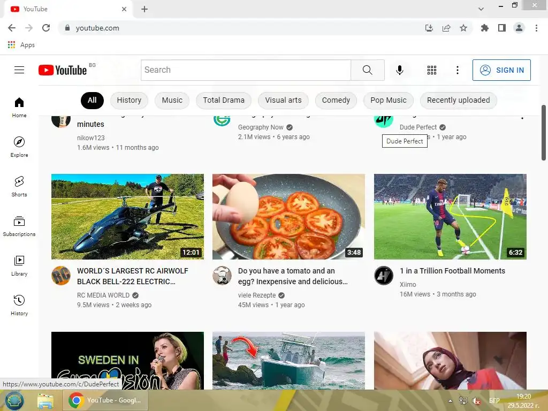
Task: Click Geography Now channel avatar
Action: click(x=222, y=120)
